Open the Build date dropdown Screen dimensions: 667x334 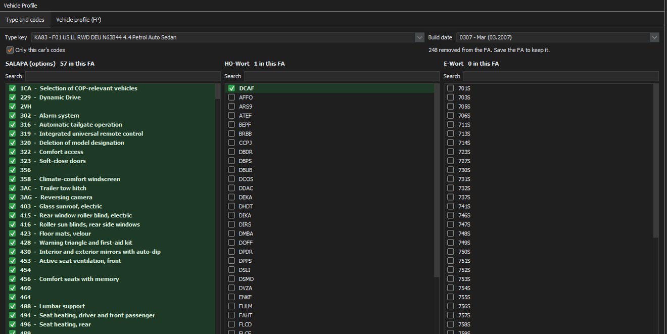pyautogui.click(x=654, y=37)
